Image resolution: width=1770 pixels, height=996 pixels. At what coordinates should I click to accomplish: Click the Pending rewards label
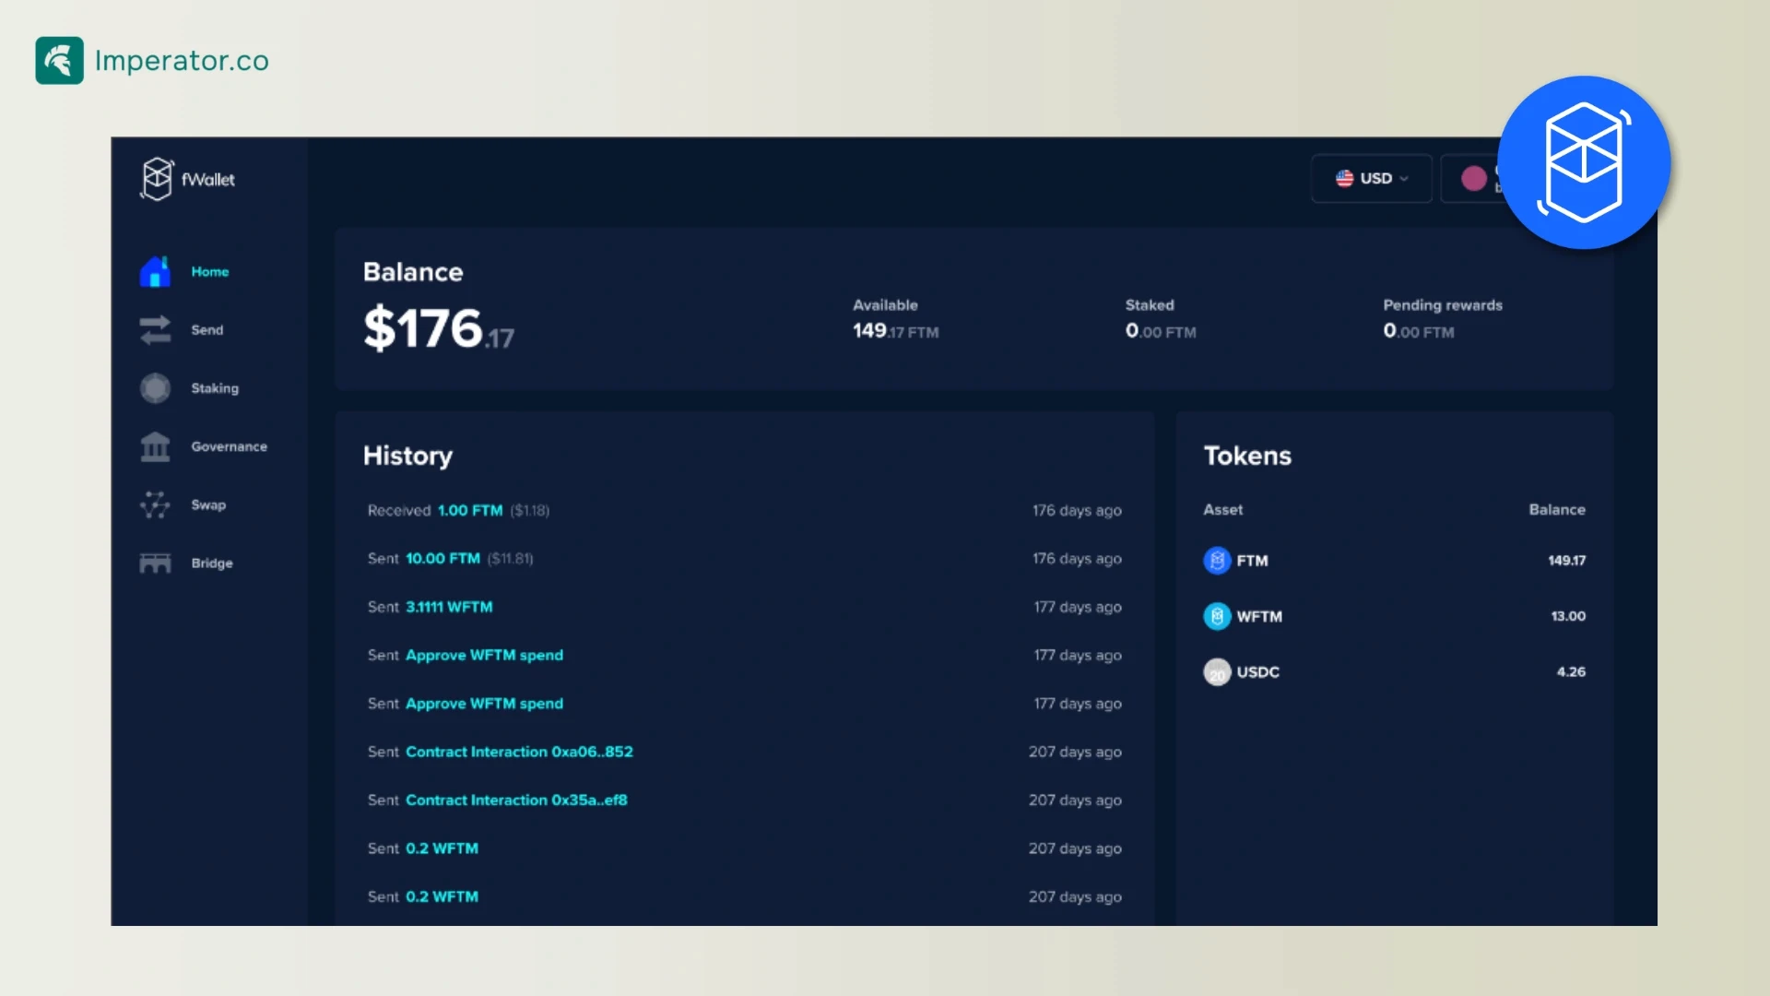pyautogui.click(x=1443, y=305)
